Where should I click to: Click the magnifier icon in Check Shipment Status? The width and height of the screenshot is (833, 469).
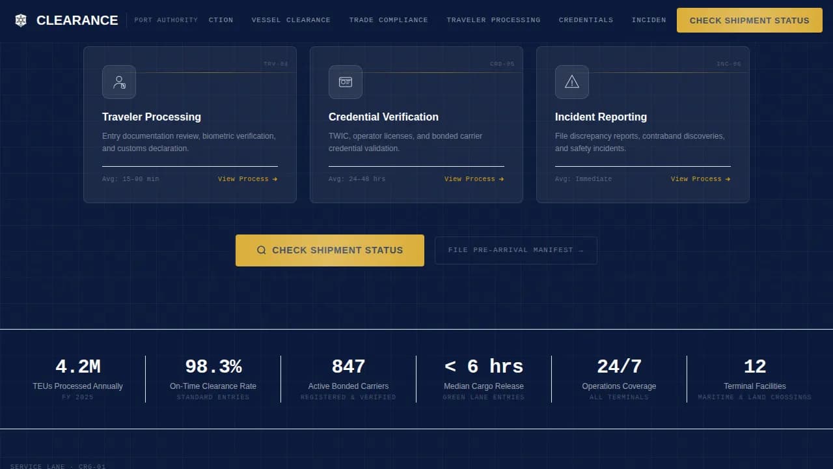click(262, 250)
